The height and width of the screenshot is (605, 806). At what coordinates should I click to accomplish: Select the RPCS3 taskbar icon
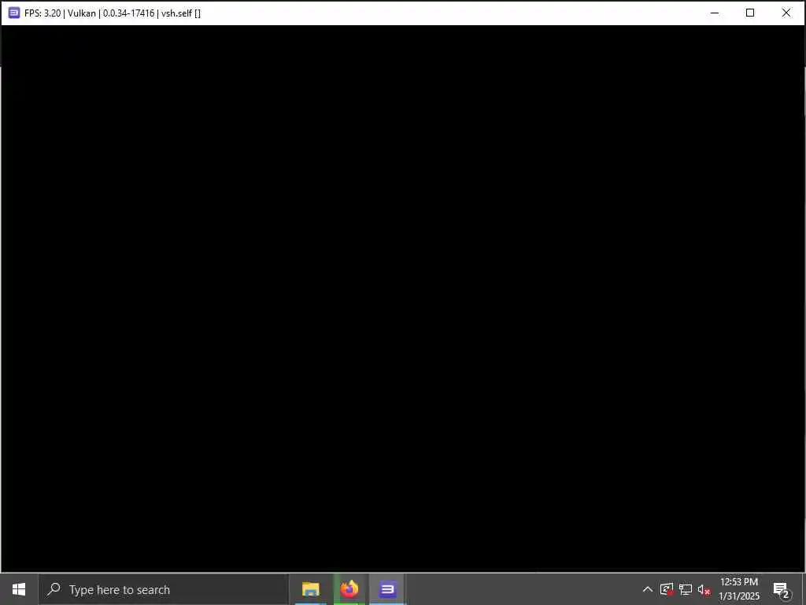[387, 589]
